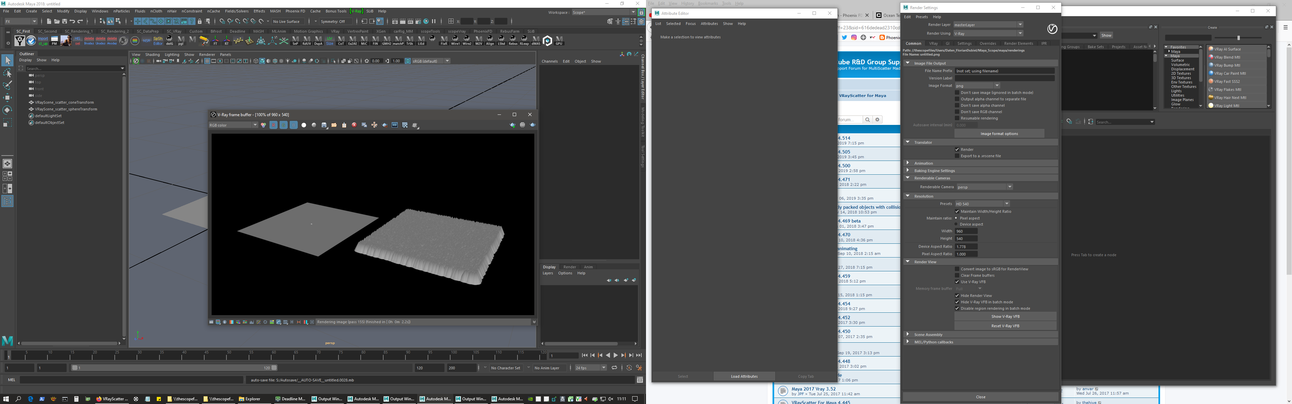
Task: Click the open scene folder icon in Maya
Action: pyautogui.click(x=57, y=22)
